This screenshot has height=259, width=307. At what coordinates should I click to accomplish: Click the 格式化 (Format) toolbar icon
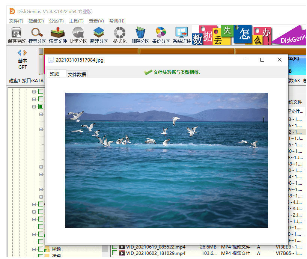120,35
